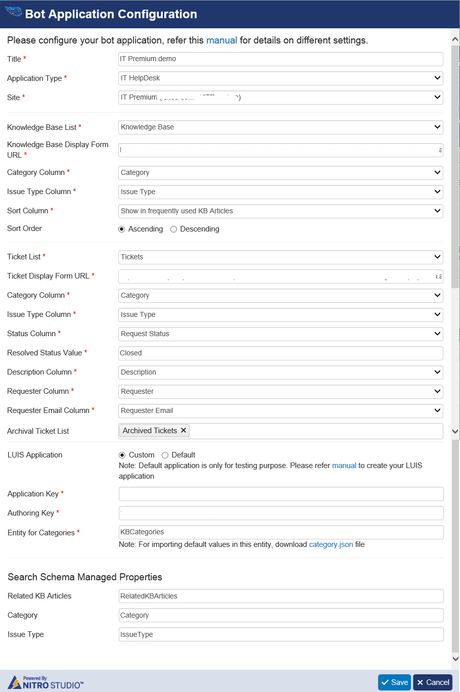Click the Resolved Status Value field

point(281,353)
